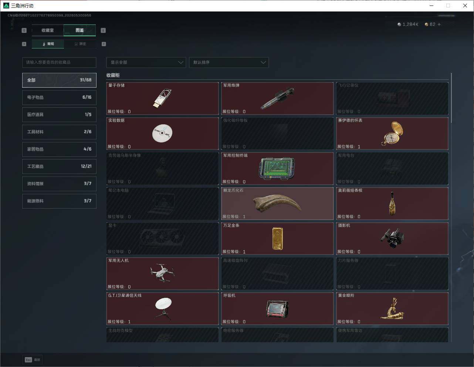Click the locked 刀片服务器 card

point(392,274)
